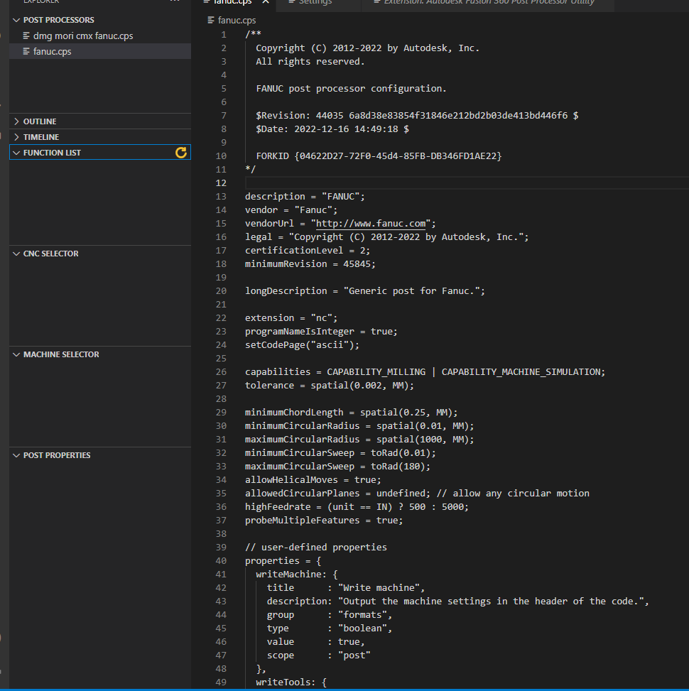Screen dimensions: 689x691
Task: Click the 'longDescription = "Generic post for Fanuc.";' line
Action: [x=365, y=291]
